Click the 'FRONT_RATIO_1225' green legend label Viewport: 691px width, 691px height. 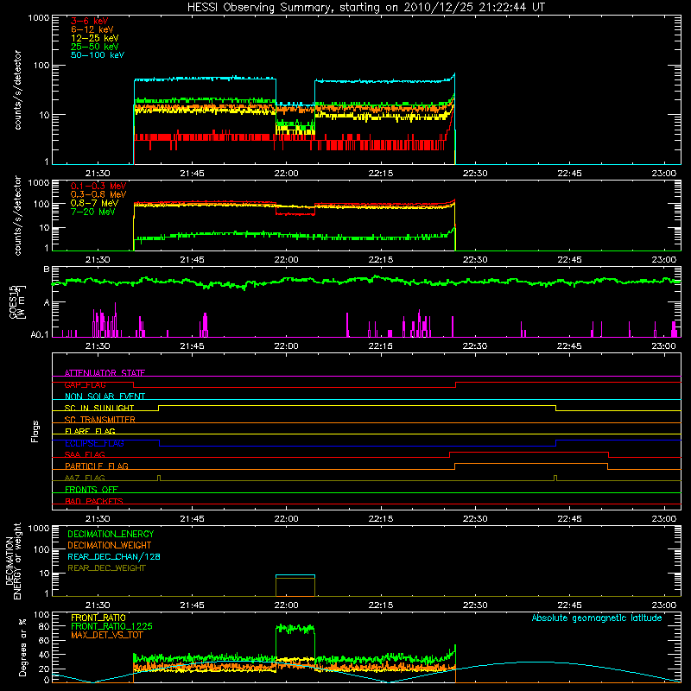coord(111,626)
